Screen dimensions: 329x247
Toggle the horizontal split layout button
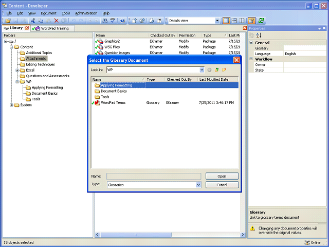234,21
